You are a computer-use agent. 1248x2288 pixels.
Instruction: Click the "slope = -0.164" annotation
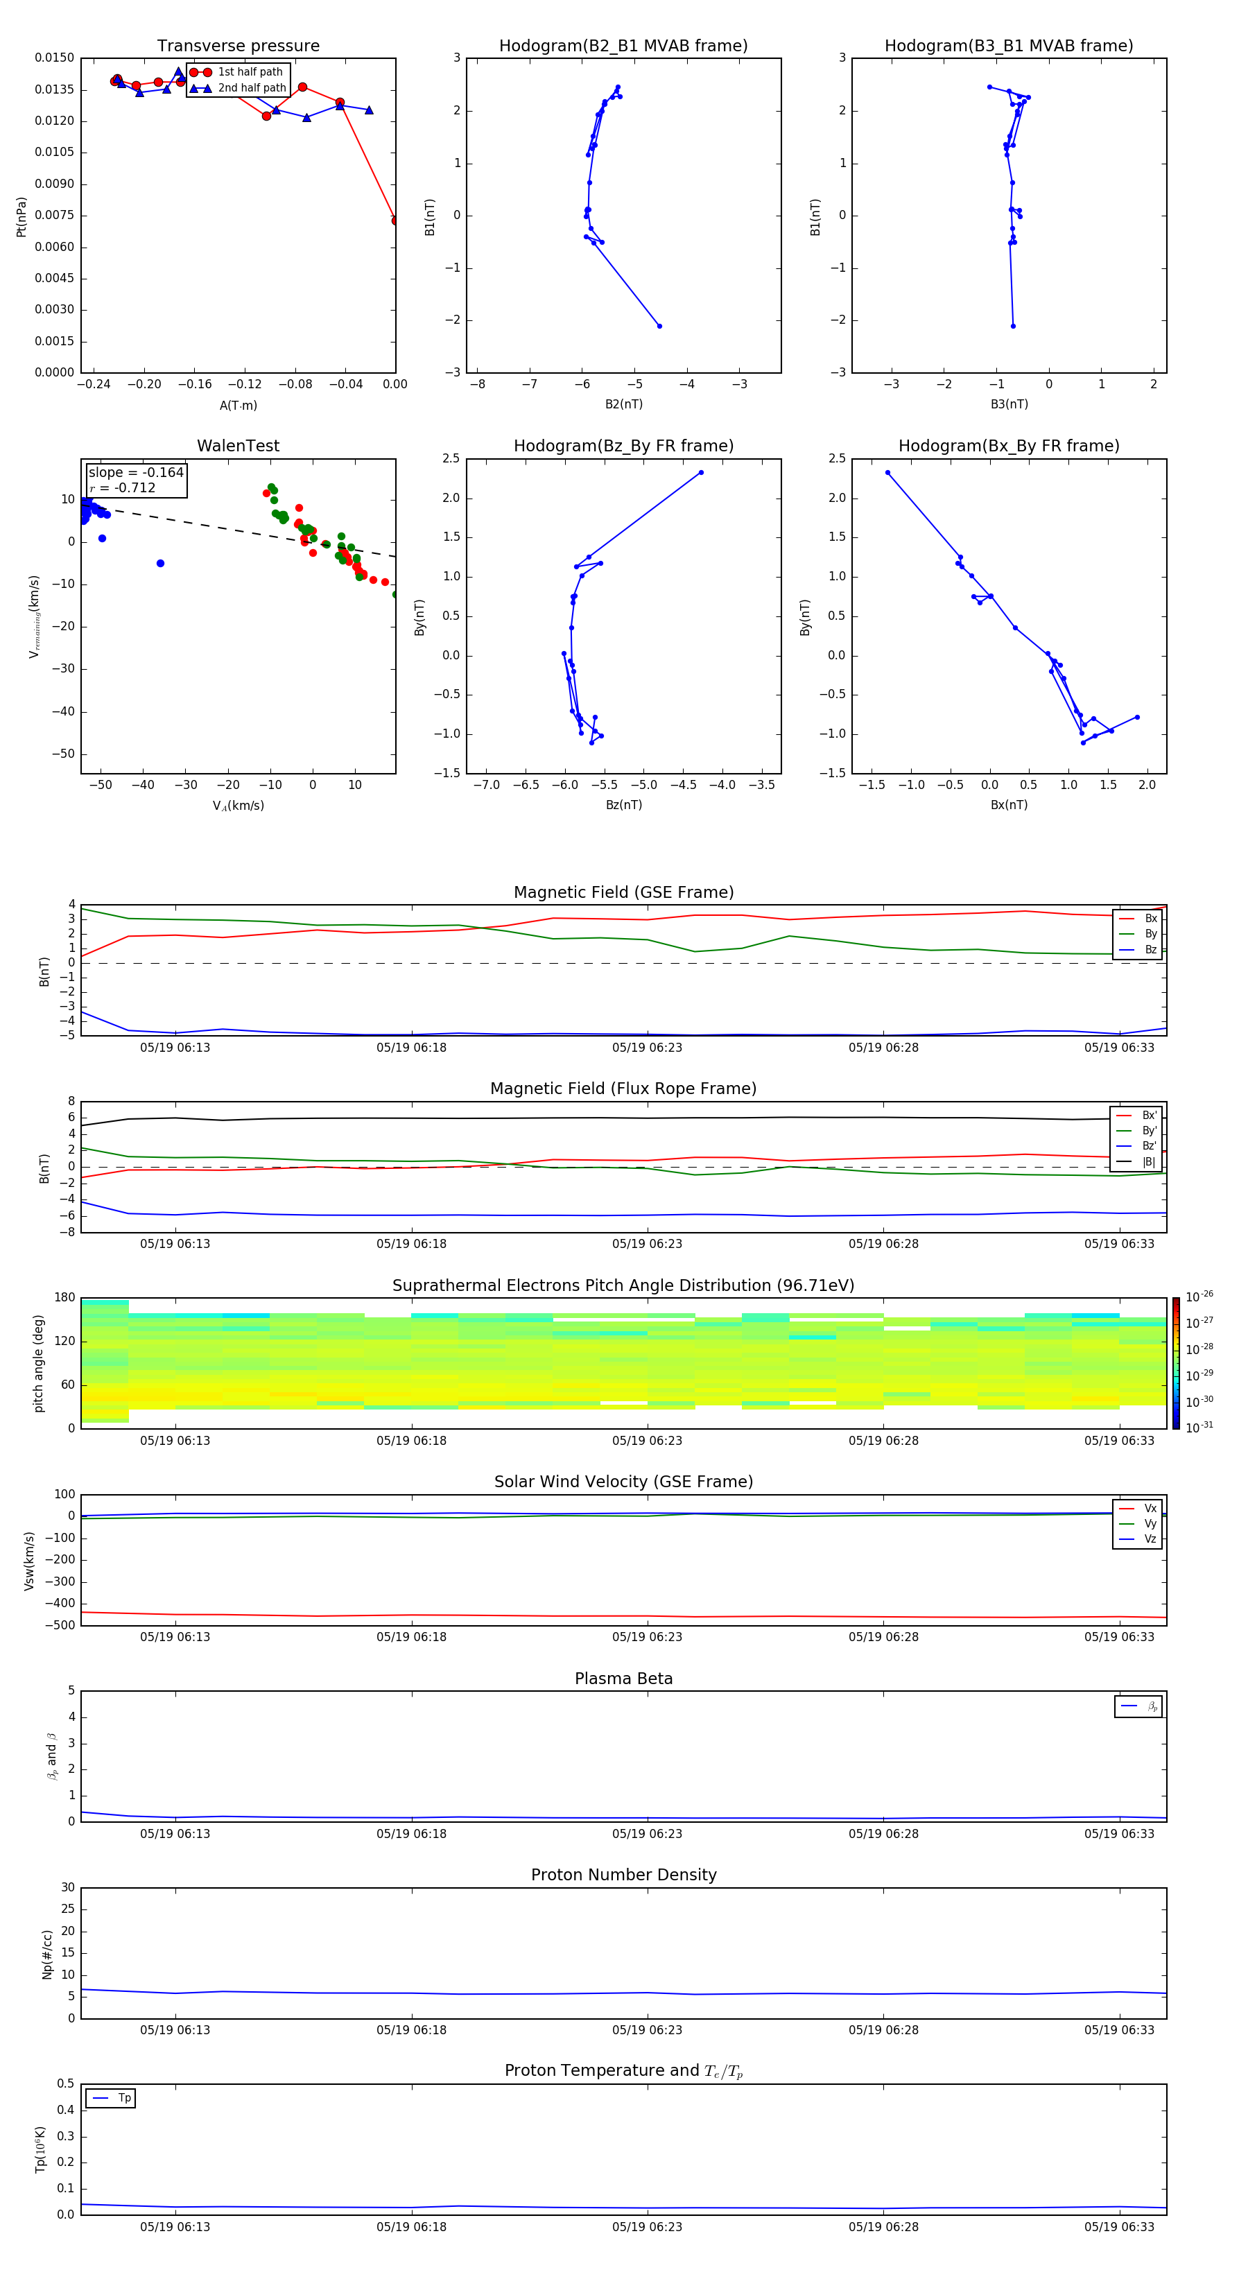(x=136, y=473)
